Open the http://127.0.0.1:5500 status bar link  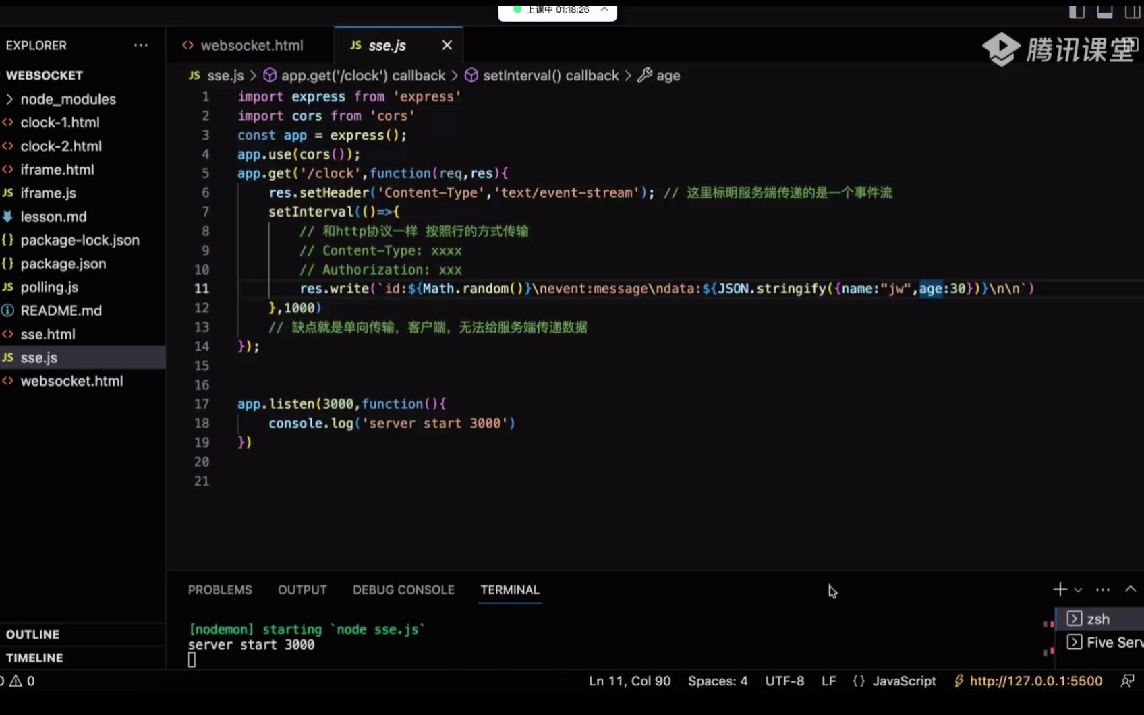[1035, 681]
